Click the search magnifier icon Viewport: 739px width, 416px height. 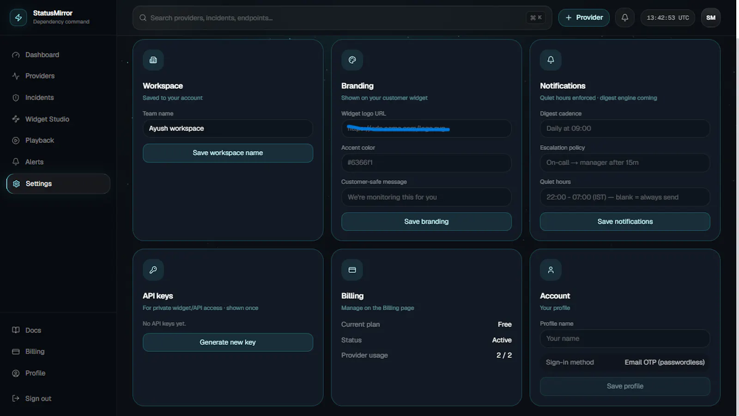tap(143, 18)
